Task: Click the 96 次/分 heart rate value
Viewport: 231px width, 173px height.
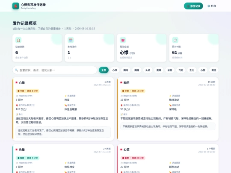Action: pos(125,109)
